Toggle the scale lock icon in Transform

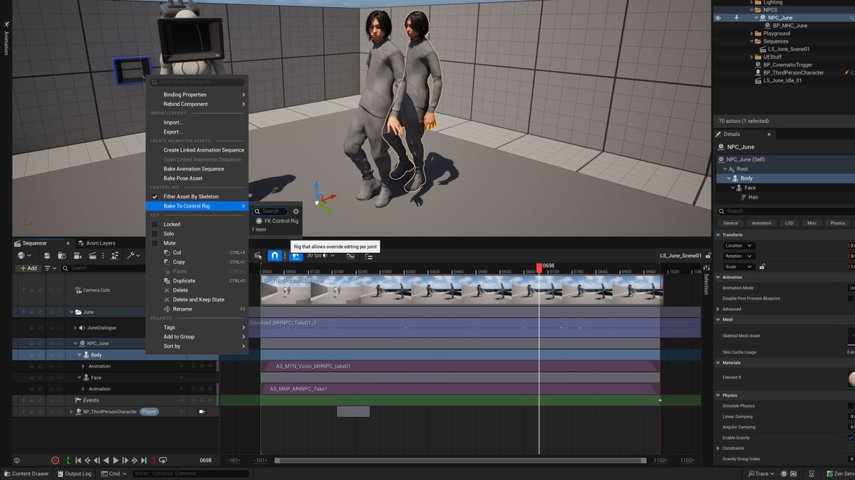tap(762, 267)
